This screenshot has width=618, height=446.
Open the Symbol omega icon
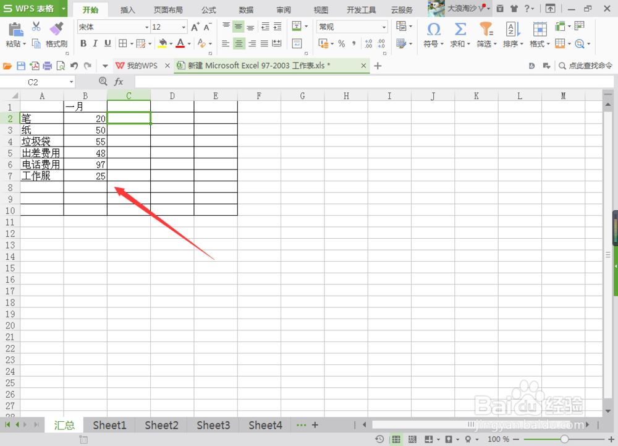(434, 29)
